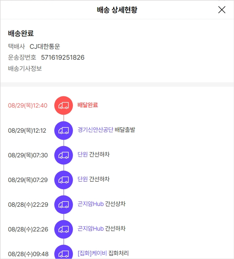Open the 경기신안산공단 location link

[x=95, y=130]
